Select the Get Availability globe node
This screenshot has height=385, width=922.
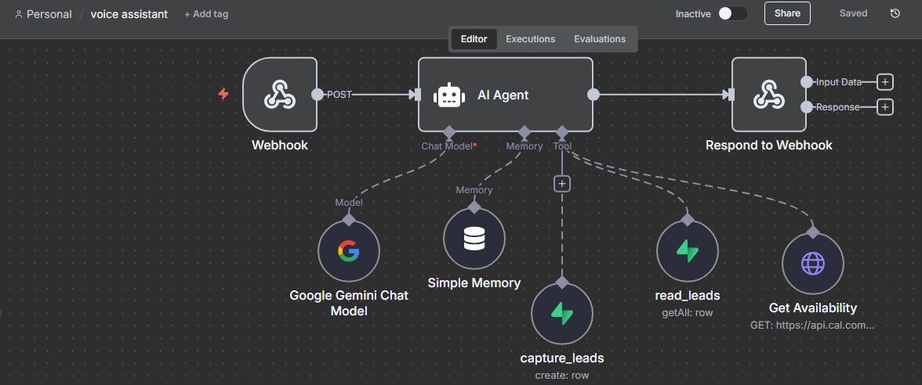click(812, 264)
